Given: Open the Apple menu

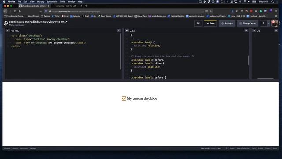Looking at the screenshot, I should 4,2.
